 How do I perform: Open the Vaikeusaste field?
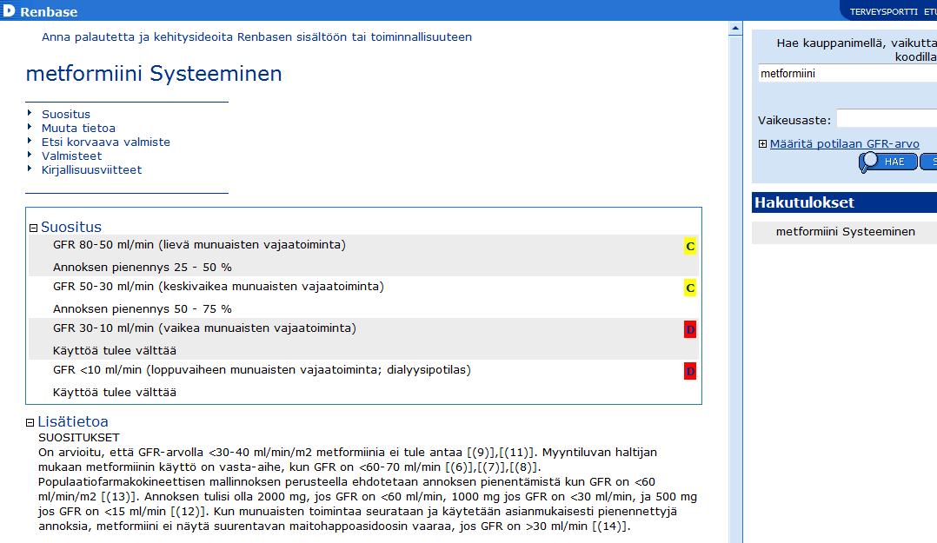click(887, 118)
